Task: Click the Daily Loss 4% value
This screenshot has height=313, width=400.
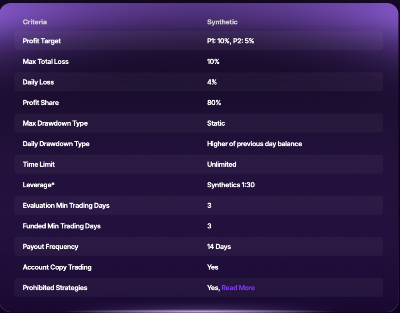Action: [212, 82]
